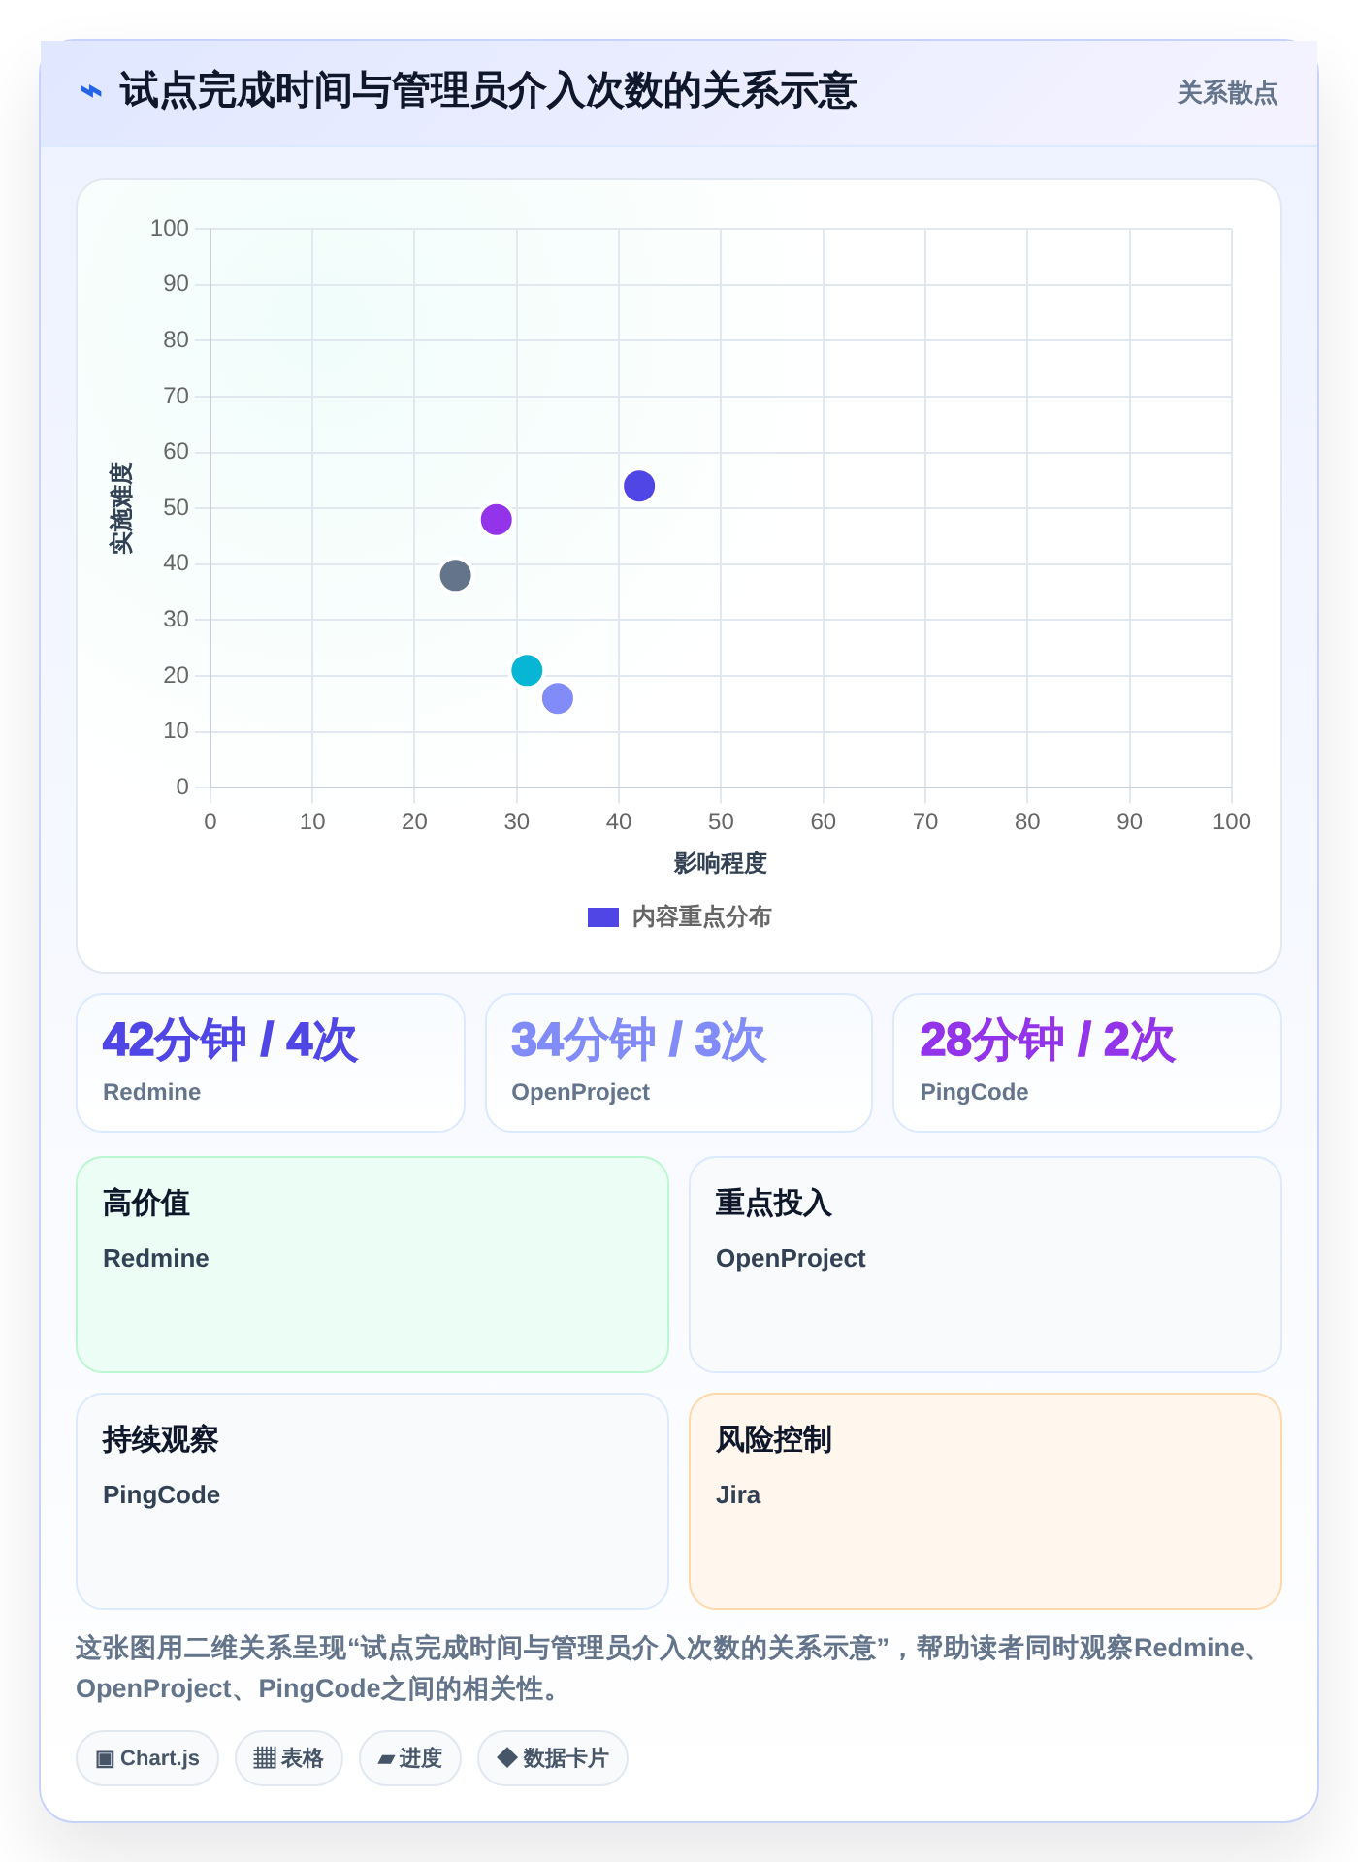Click the diamond icon in 数据卡片 chip
This screenshot has height=1862, width=1358.
click(506, 1757)
